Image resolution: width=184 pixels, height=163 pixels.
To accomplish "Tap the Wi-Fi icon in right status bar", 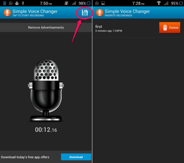I will [x=159, y=3].
